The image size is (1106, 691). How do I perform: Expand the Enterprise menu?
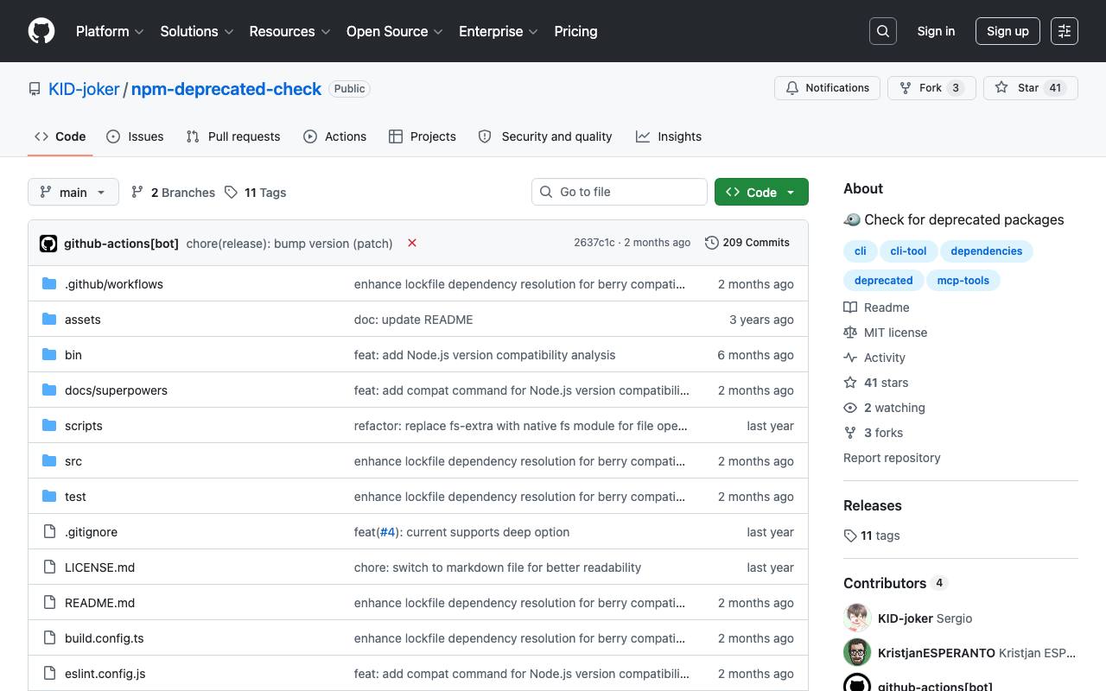(499, 31)
